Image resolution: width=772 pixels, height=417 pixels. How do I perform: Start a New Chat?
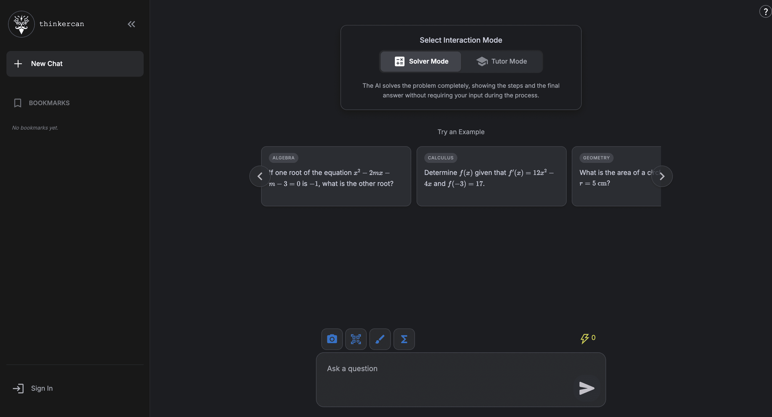(75, 64)
